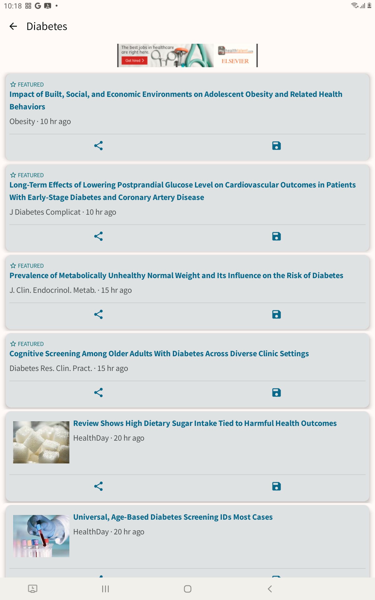Share the Adolescent Obesity article
Viewport: 375px width, 600px height.
coord(98,146)
